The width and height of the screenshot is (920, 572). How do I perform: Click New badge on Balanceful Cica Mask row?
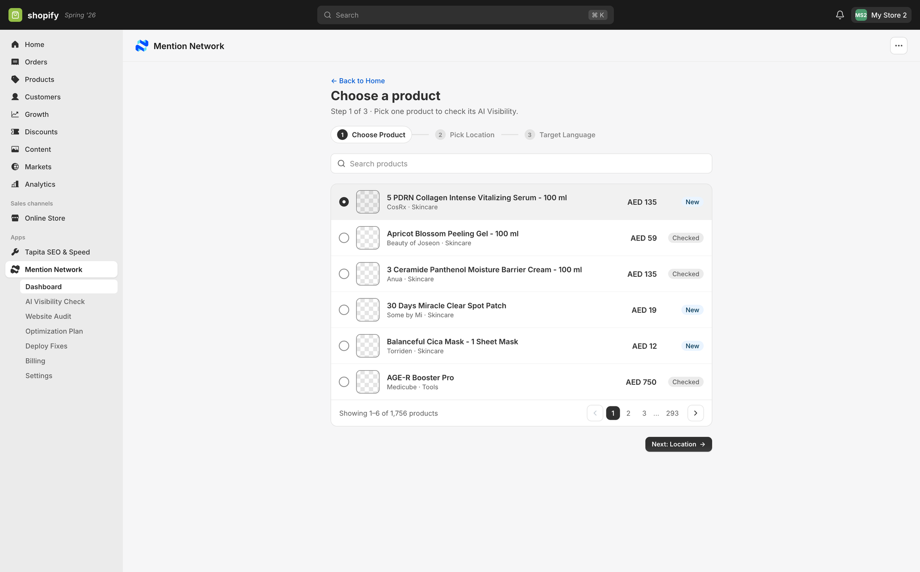(692, 346)
